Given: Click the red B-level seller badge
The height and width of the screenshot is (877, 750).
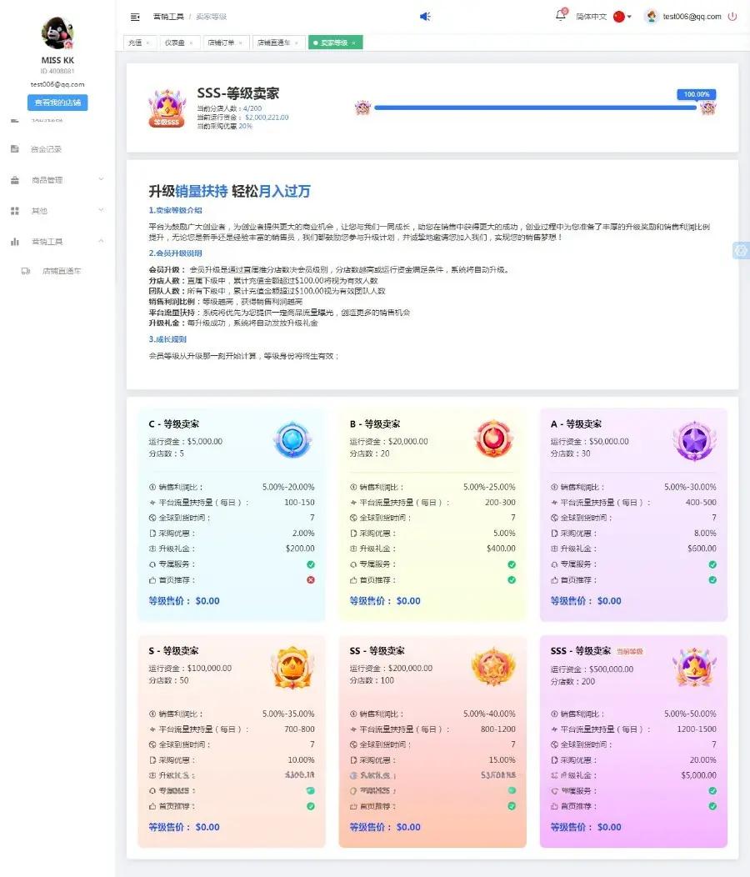Looking at the screenshot, I should (493, 438).
